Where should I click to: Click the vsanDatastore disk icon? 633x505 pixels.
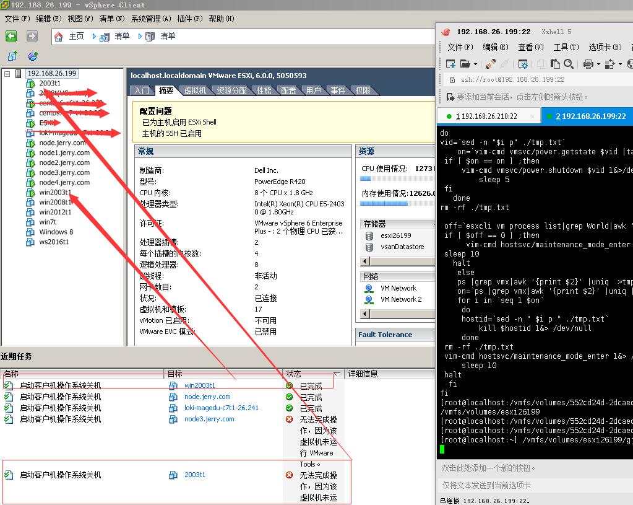coord(369,247)
